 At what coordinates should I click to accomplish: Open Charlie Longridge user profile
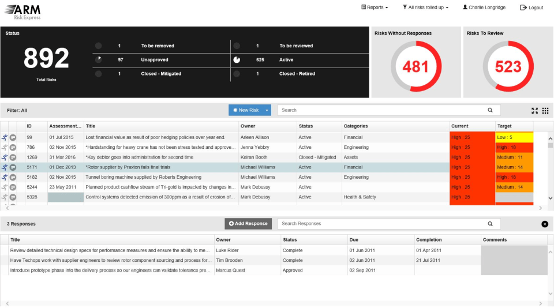[484, 7]
